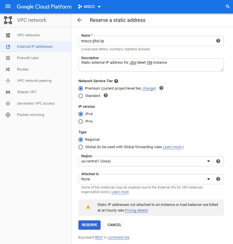Open the equivalent command line link

(x=118, y=237)
